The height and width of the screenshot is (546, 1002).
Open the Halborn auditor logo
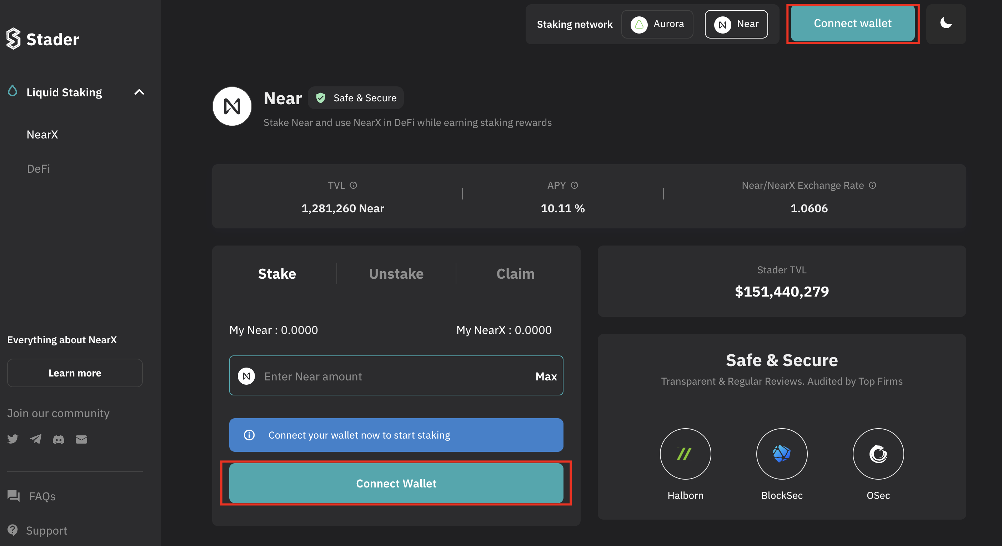tap(685, 454)
